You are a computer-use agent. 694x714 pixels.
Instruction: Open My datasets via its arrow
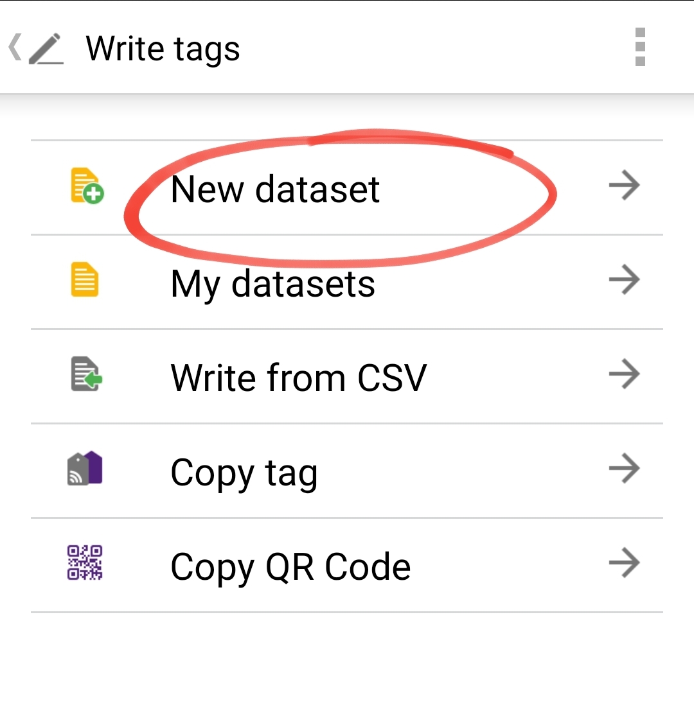[625, 279]
